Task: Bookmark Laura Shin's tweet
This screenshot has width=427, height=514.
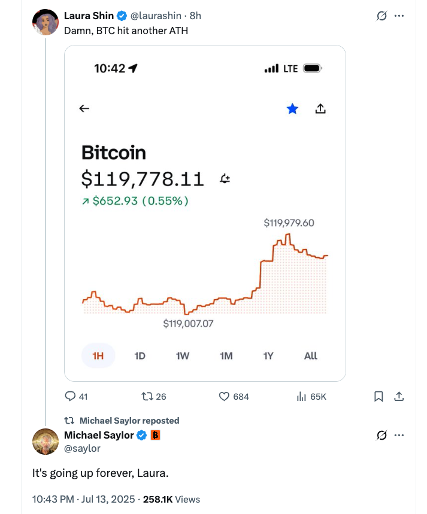Action: 378,396
